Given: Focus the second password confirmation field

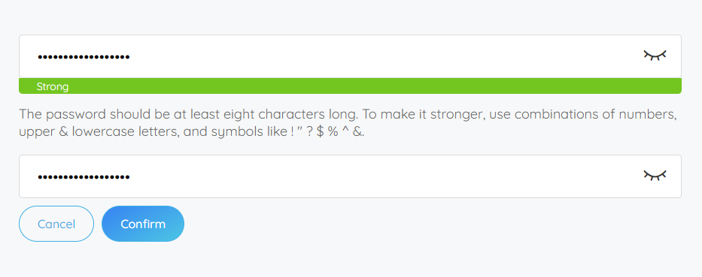Looking at the screenshot, I should (x=350, y=176).
